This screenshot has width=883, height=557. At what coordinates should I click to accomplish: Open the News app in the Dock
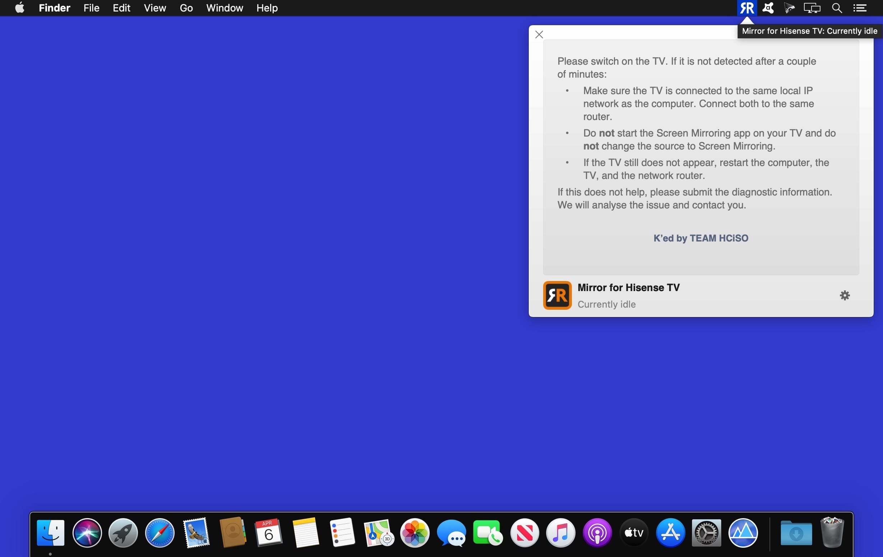(524, 533)
